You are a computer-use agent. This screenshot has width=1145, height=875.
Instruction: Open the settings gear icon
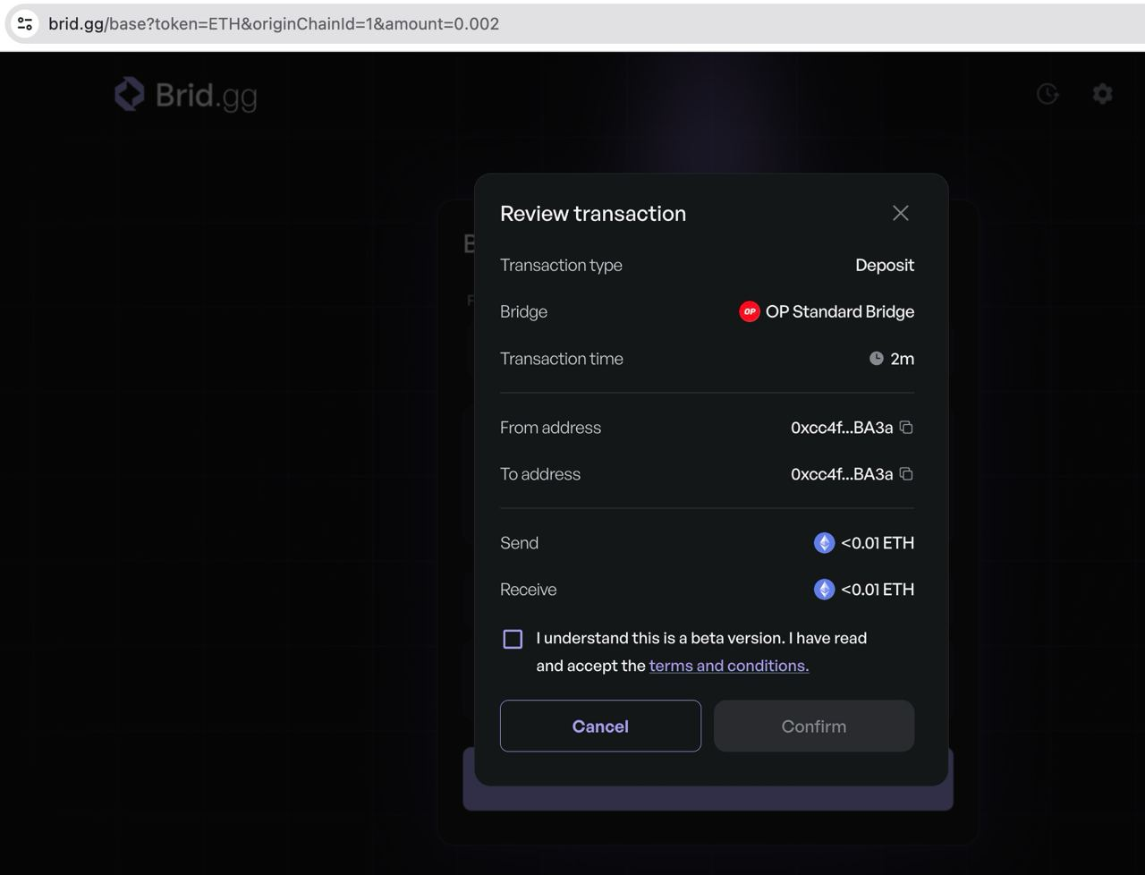point(1103,94)
